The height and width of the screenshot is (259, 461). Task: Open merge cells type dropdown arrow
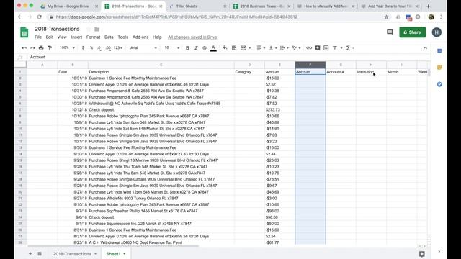click(250, 48)
